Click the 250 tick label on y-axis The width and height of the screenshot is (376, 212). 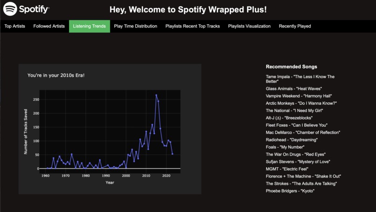36,99
